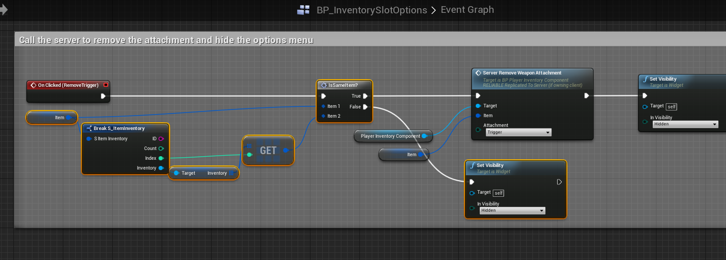Click the Index output pin on Break S_ItemInventory
The height and width of the screenshot is (260, 726).
point(161,158)
